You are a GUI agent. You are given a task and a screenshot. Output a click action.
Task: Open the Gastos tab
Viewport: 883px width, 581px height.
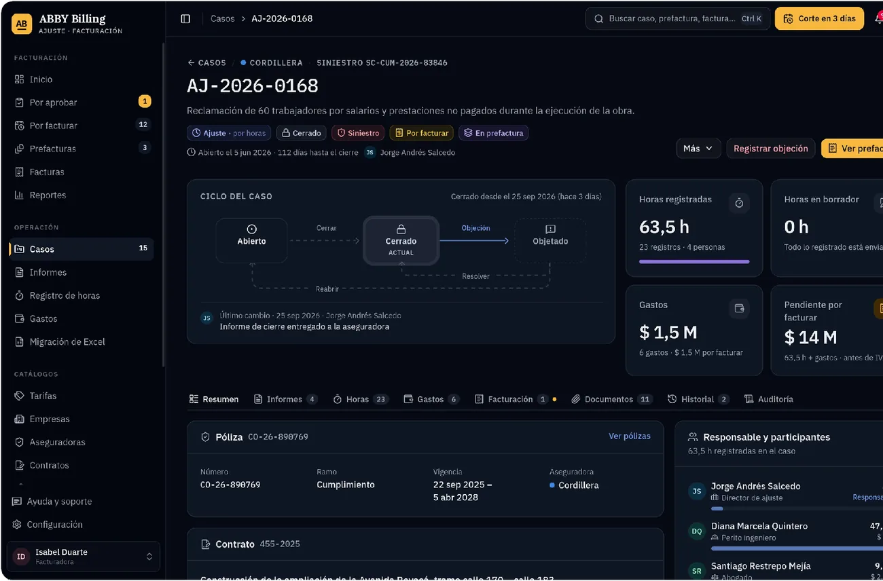431,399
